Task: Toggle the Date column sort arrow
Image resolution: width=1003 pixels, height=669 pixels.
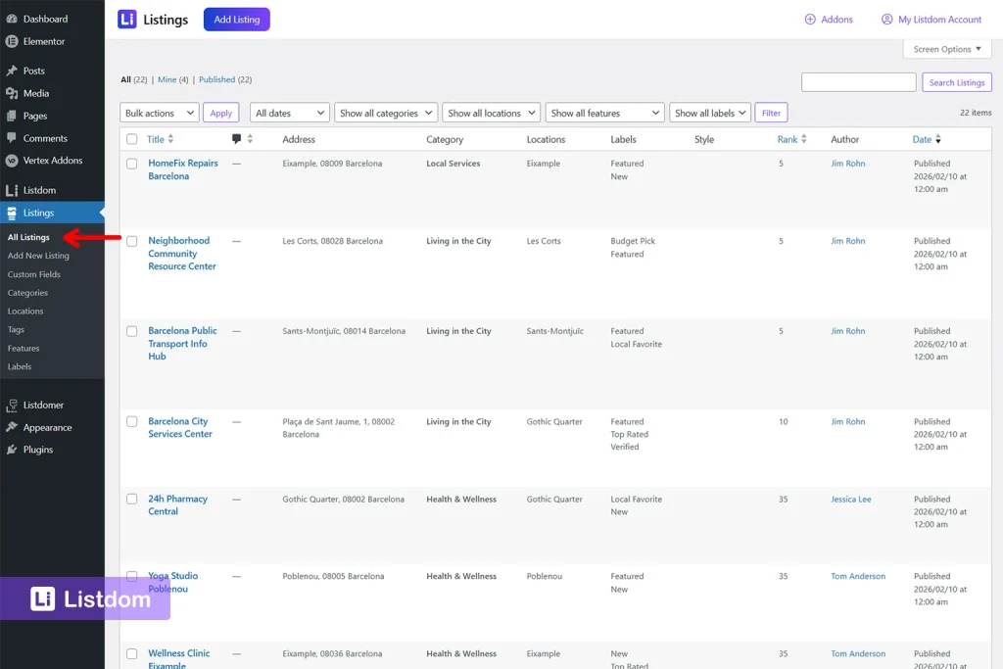Action: [x=938, y=139]
